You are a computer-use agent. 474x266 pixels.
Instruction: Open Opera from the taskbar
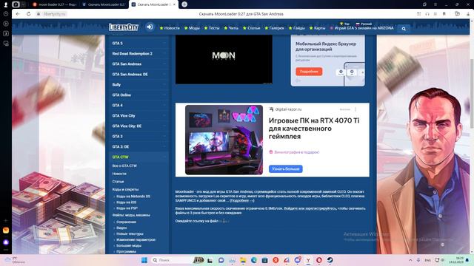coord(319,260)
